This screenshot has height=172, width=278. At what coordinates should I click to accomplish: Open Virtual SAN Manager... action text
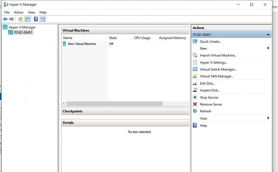pos(216,76)
